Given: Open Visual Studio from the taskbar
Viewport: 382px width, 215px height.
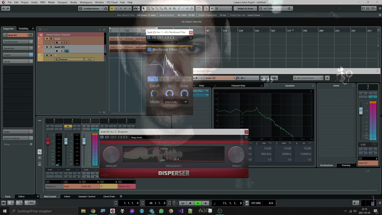Looking at the screenshot, I should 181,211.
